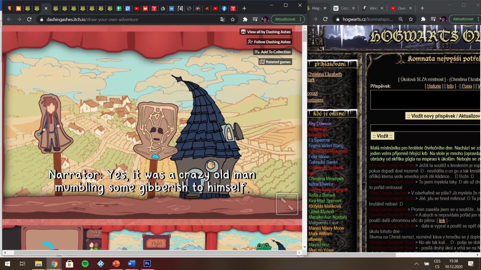481x270 pixels.
Task: Go back in the itch.io window
Action: [x=9, y=19]
